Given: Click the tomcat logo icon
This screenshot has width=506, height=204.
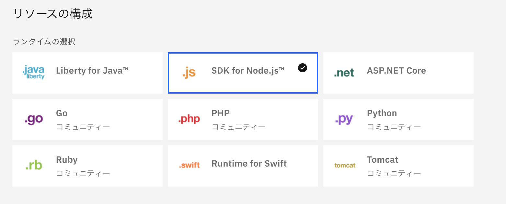Looking at the screenshot, I should (x=344, y=165).
